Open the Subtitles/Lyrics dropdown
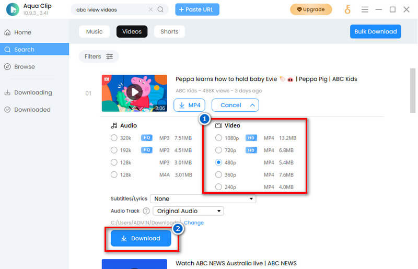Image resolution: width=418 pixels, height=269 pixels. click(203, 198)
